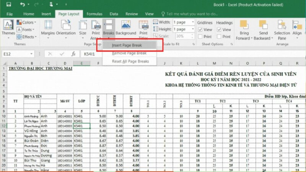The width and height of the screenshot is (306, 172).
Task: Select column header A
Action: coord(15,63)
